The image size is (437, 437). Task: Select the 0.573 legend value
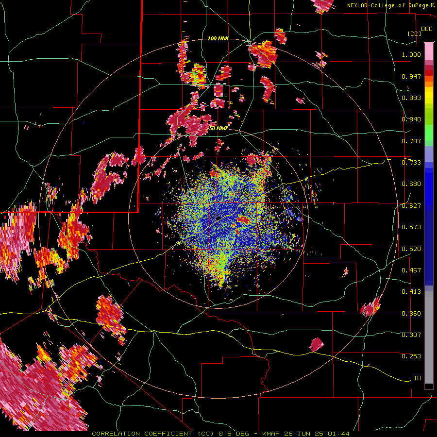[x=411, y=227]
